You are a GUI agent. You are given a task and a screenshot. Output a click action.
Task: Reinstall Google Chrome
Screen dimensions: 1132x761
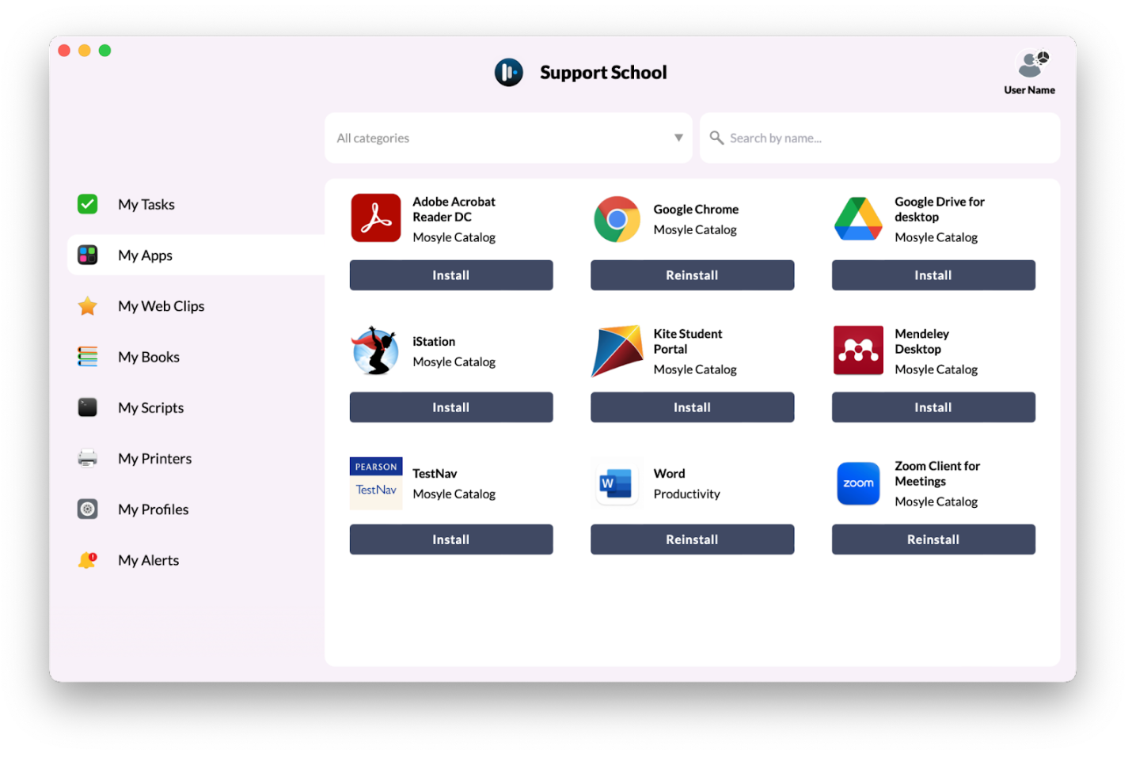click(692, 275)
